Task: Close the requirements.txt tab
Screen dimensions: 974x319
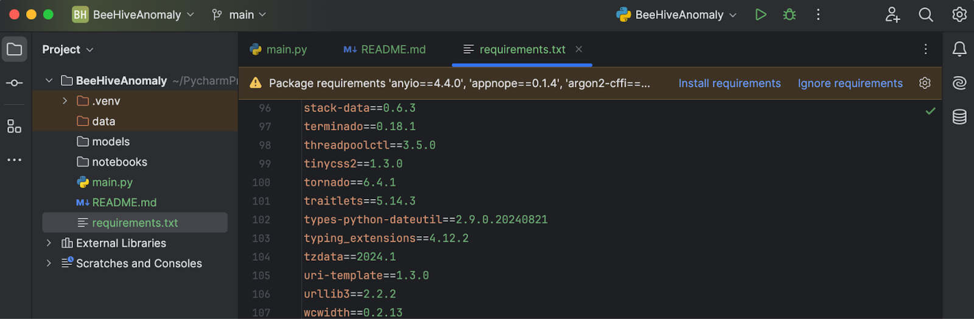Action: click(579, 49)
